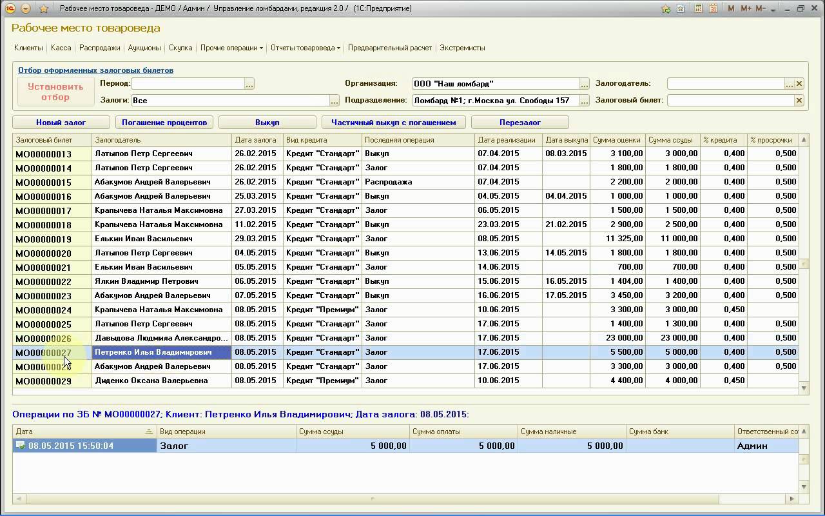This screenshot has width=825, height=516.
Task: Open the Подразделение ellipsis chooser button
Action: click(585, 101)
